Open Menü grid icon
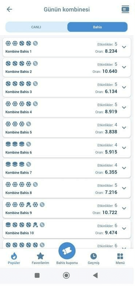 (x=120, y=256)
